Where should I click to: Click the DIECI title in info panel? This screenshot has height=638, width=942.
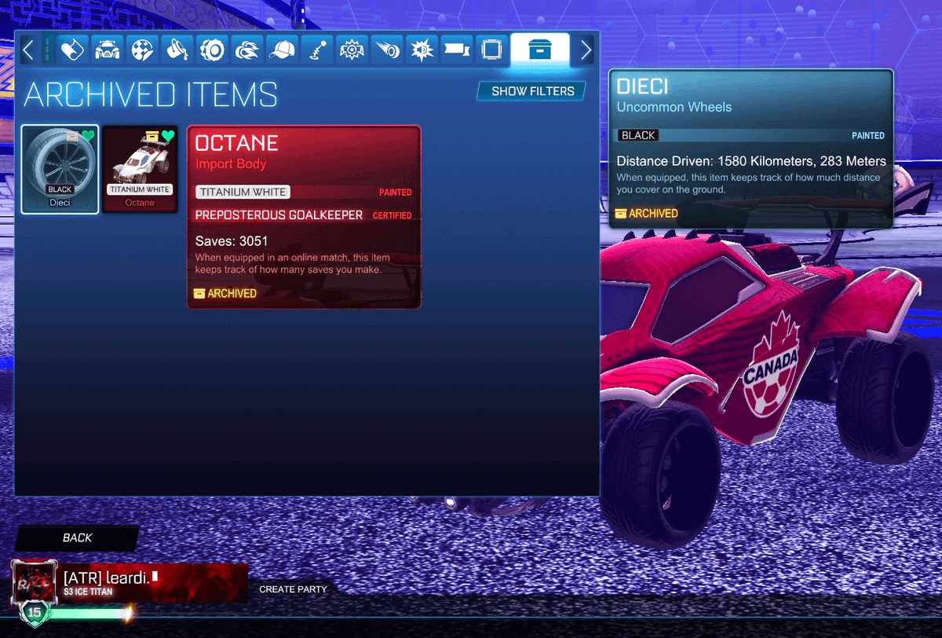coord(643,86)
